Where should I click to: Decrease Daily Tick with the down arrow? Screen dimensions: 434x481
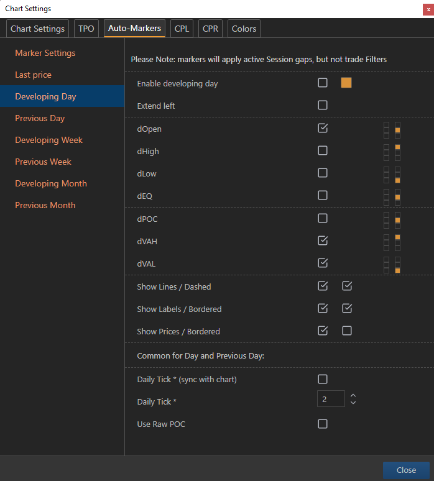[353, 403]
